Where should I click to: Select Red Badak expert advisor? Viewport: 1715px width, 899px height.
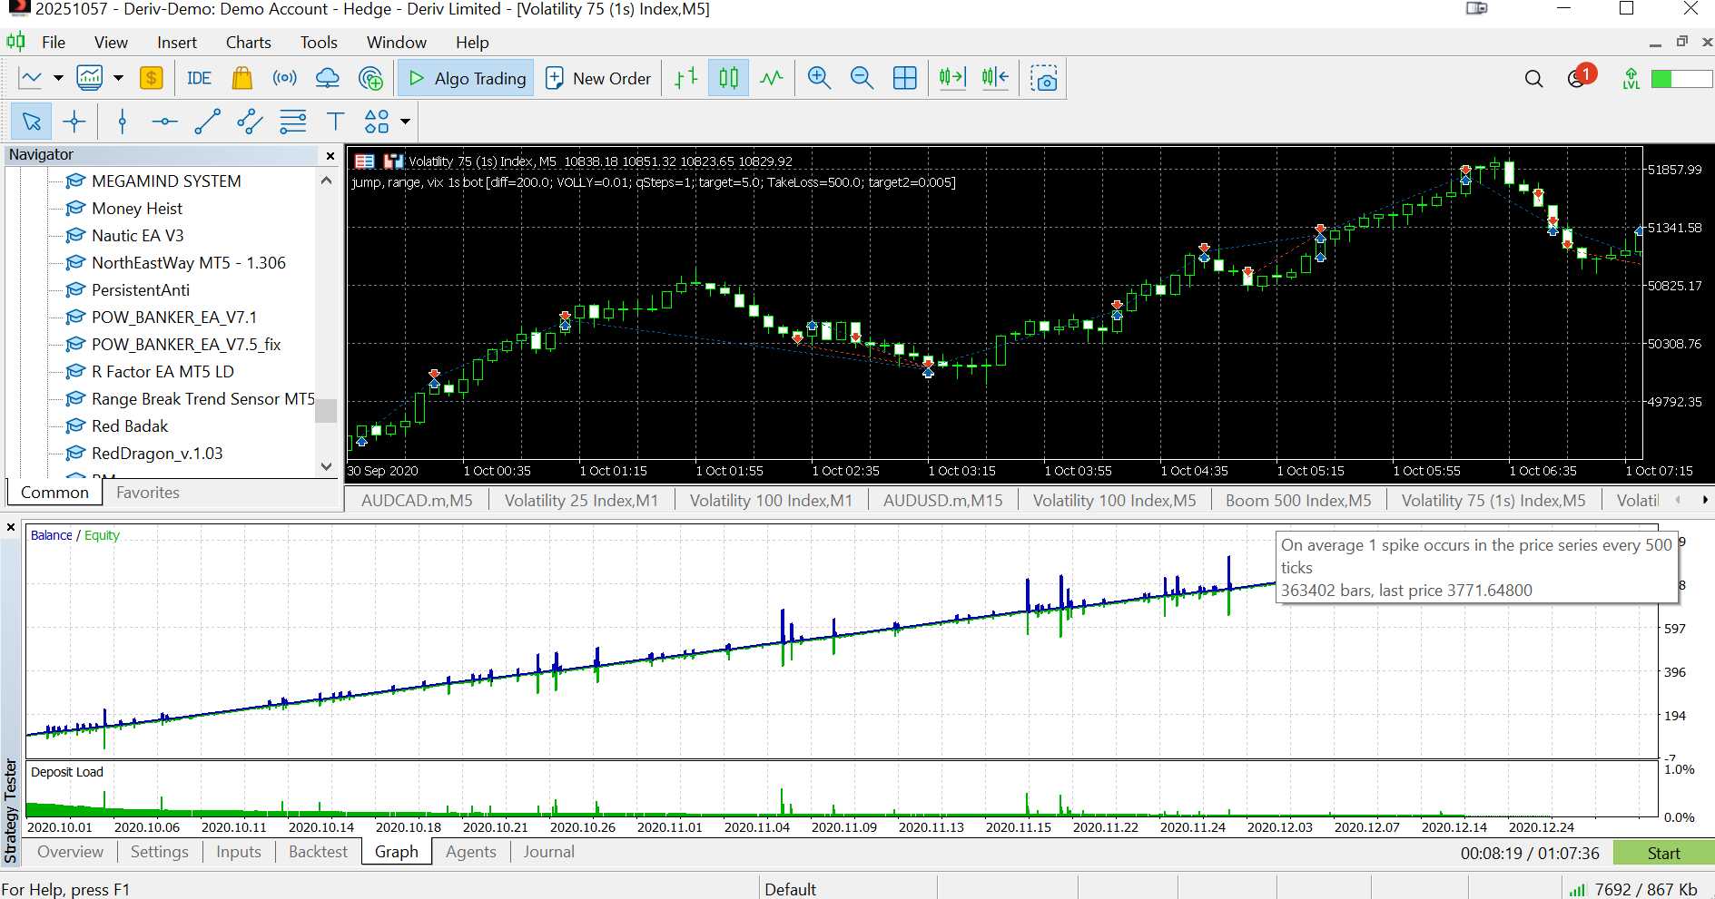coord(130,426)
